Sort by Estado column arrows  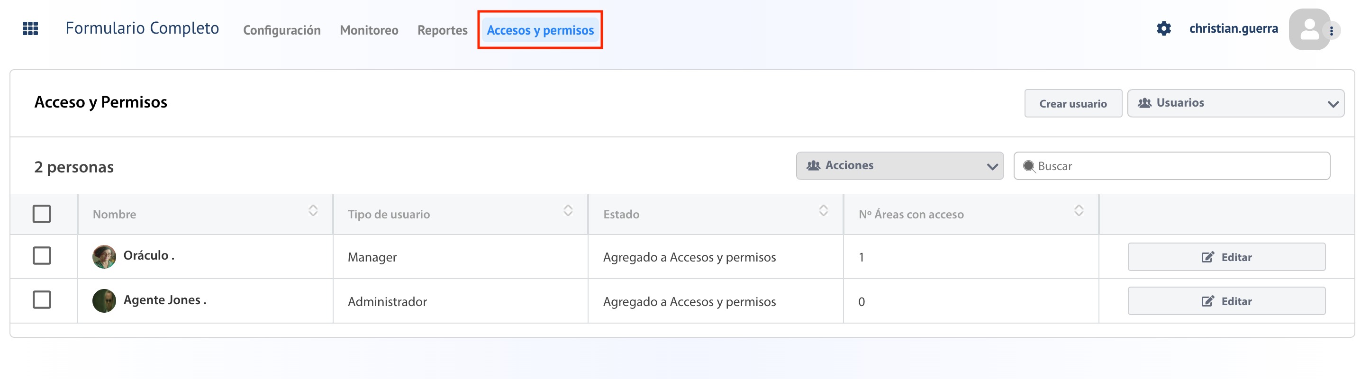click(x=823, y=211)
